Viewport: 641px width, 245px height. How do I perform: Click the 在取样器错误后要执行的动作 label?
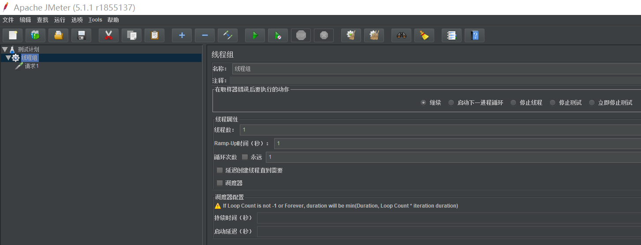click(252, 89)
